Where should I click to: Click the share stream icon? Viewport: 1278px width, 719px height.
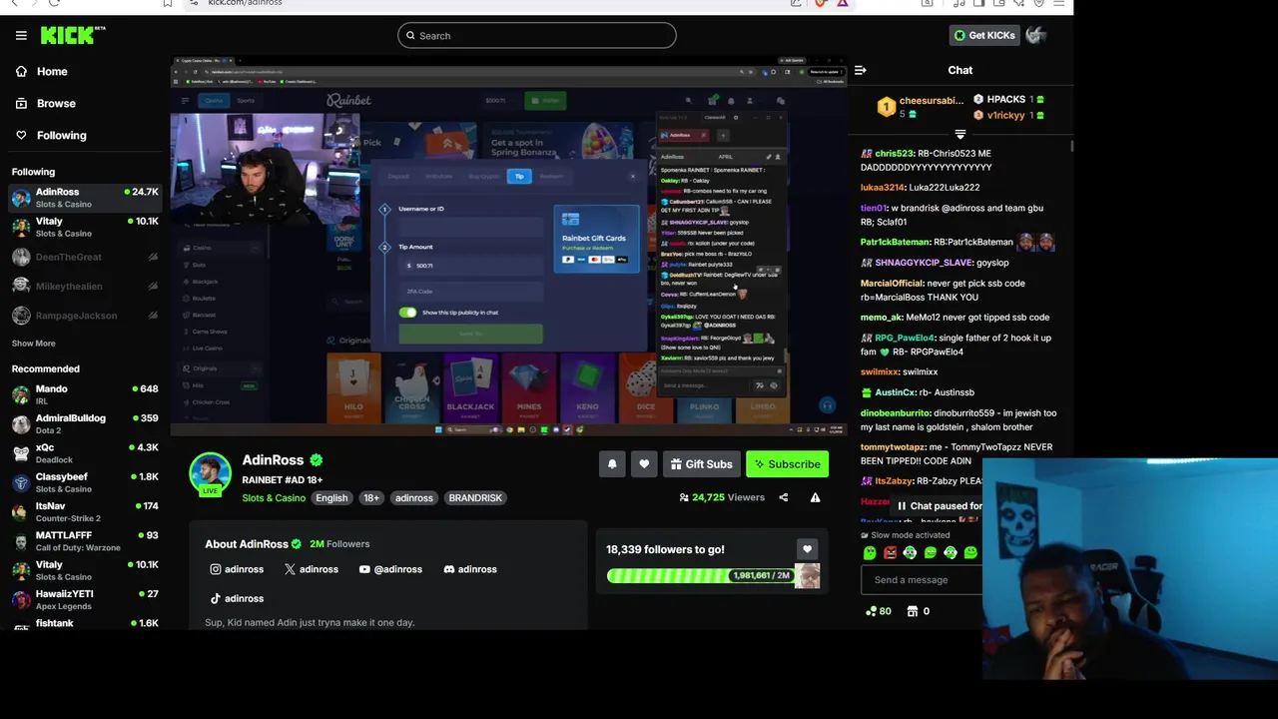783,497
